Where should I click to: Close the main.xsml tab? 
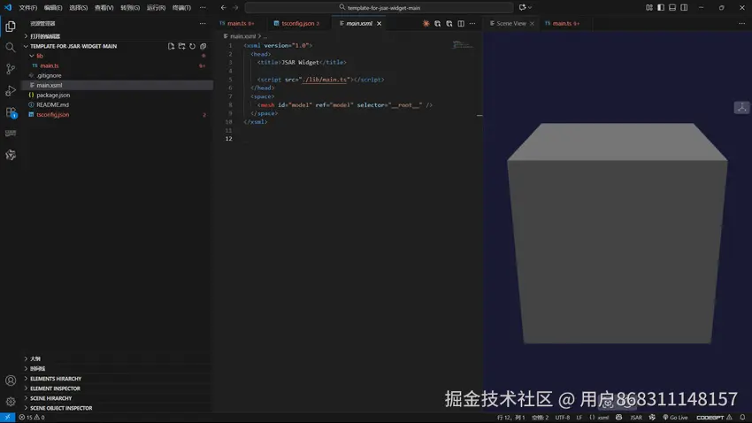tap(379, 24)
